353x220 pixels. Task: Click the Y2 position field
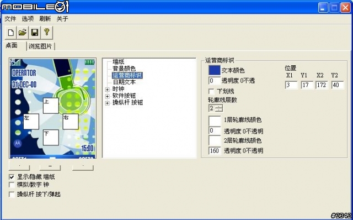338,85
